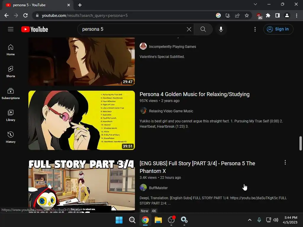This screenshot has width=303, height=227.
Task: Start voice search with the microphone
Action: (221, 29)
